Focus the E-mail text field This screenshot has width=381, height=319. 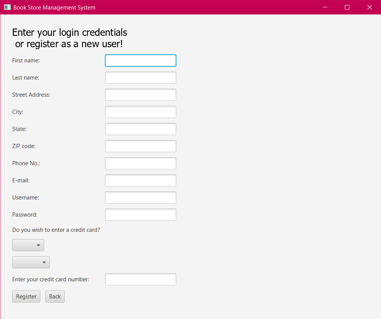(141, 180)
